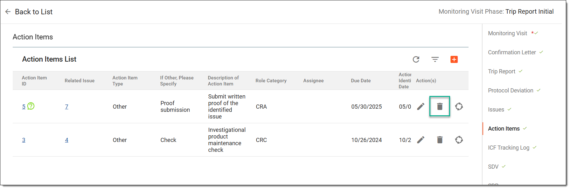
Task: Click the Proof submission cell
Action: [175, 106]
